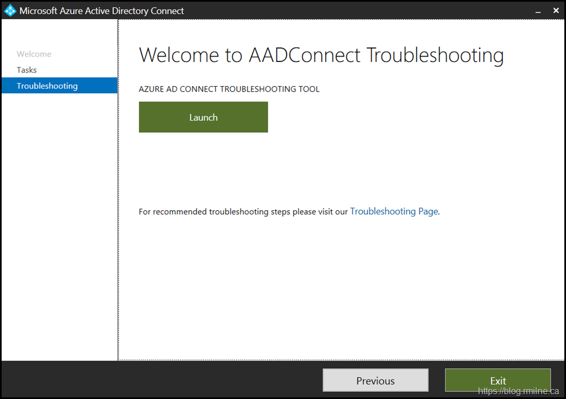
Task: Open the Tasks step in sidebar
Action: 27,70
